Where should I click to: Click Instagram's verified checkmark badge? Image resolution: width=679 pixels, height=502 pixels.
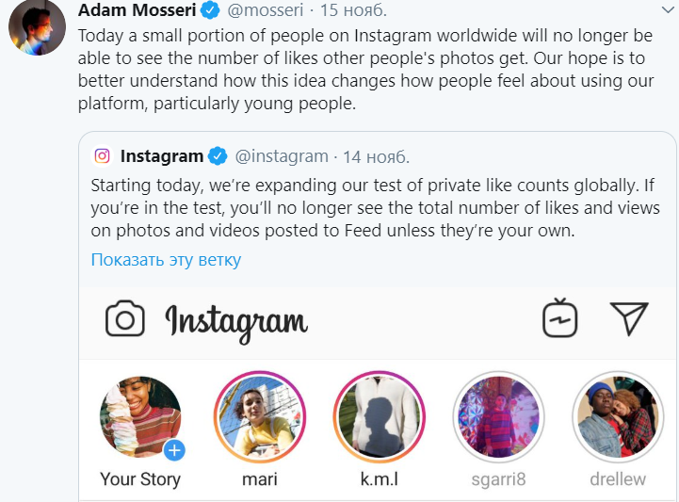pos(218,155)
